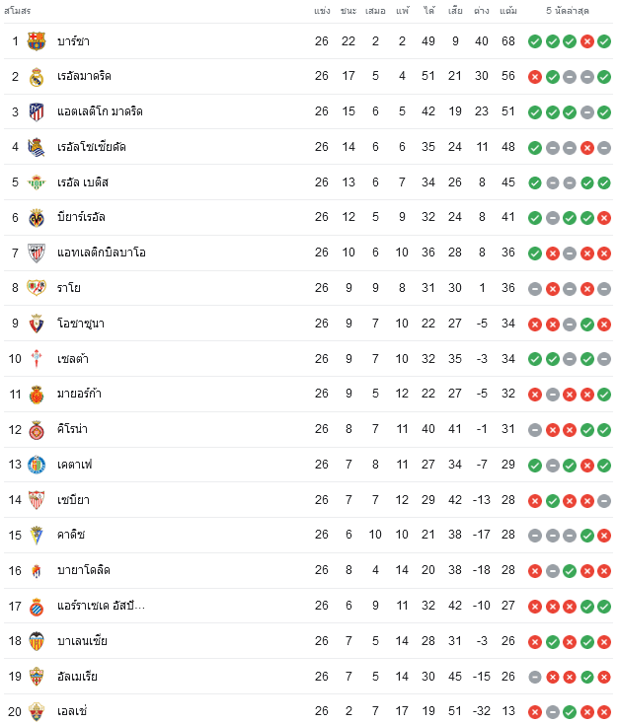Click Elche's green win result icon
Screen dimensions: 618x723
(570, 712)
